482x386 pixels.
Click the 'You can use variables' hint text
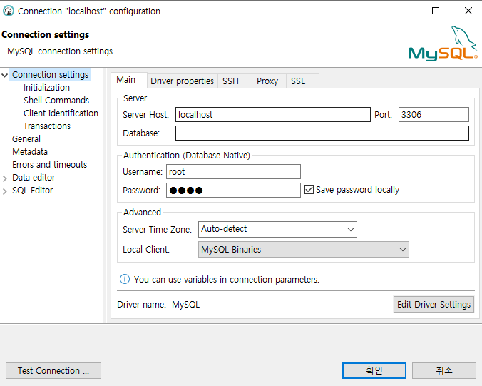coord(227,279)
